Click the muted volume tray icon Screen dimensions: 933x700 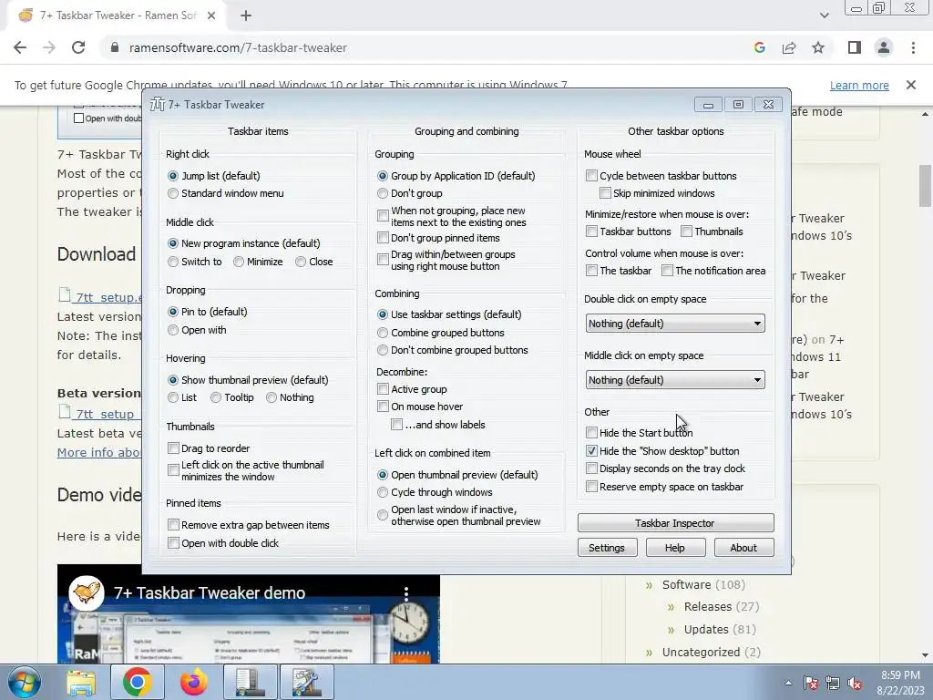click(855, 683)
